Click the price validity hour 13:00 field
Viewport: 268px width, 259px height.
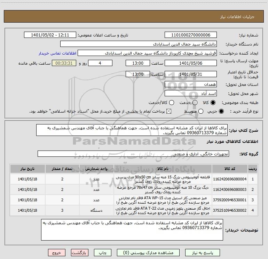[138, 74]
